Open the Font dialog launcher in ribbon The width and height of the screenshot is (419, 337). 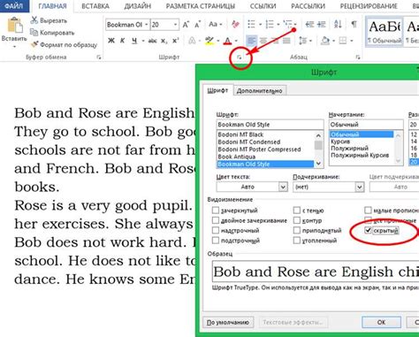coord(240,57)
